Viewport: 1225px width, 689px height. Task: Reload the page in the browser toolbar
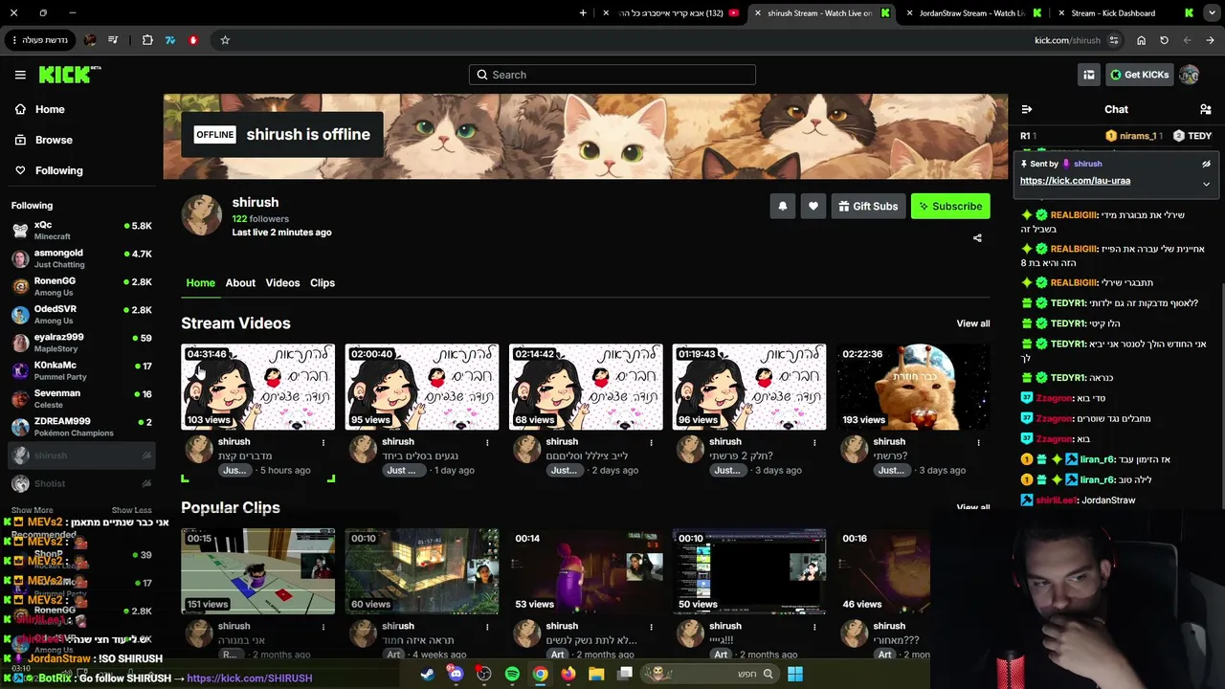coord(1164,40)
